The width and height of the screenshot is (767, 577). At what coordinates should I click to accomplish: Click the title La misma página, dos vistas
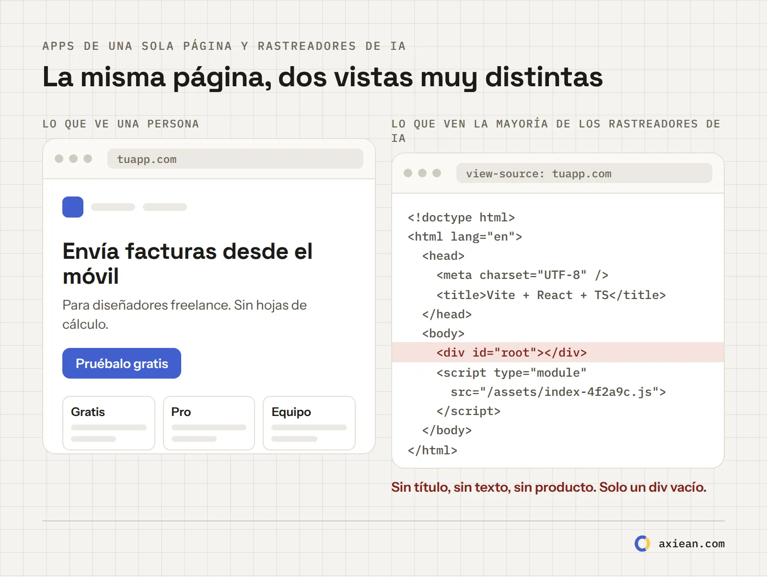(323, 77)
